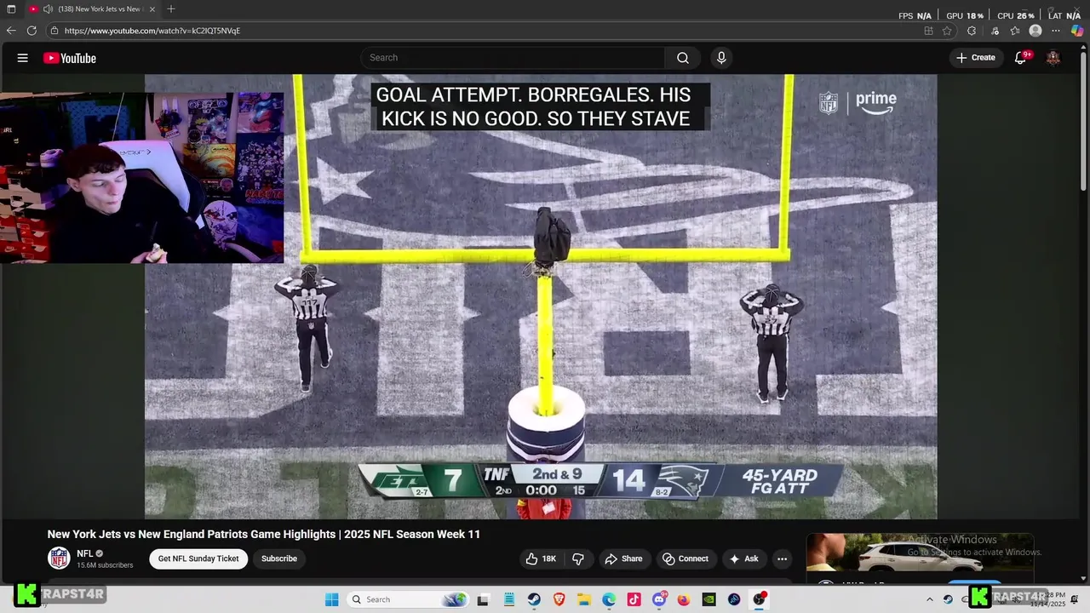Viewport: 1090px width, 613px height.
Task: Open NVIDIA app from the taskbar
Action: (x=708, y=599)
